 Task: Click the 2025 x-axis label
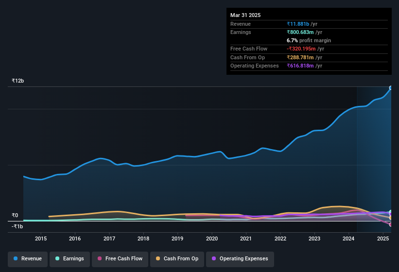pos(382,238)
